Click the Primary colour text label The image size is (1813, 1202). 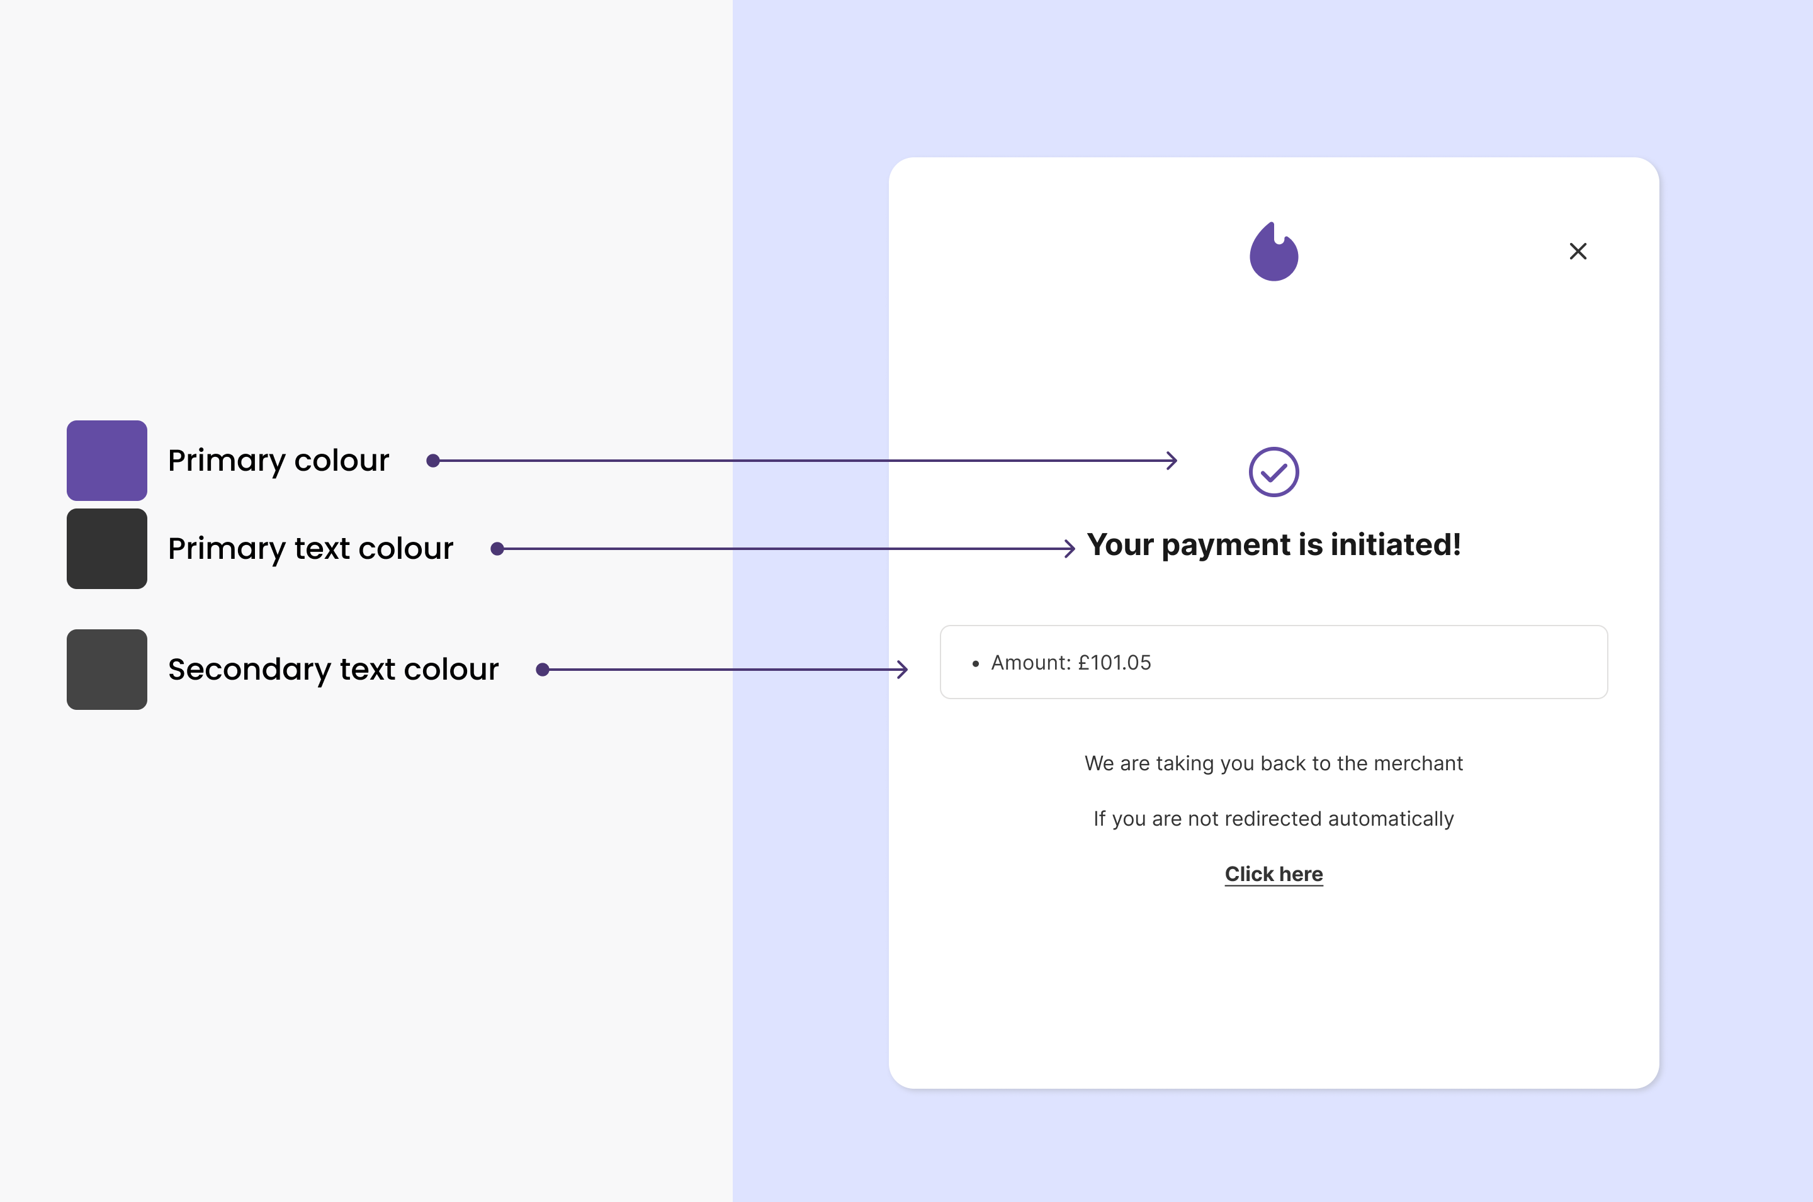[278, 460]
